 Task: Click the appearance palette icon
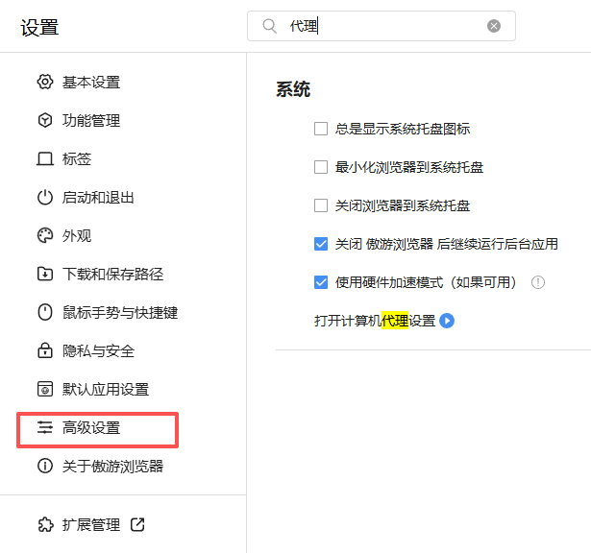click(44, 236)
